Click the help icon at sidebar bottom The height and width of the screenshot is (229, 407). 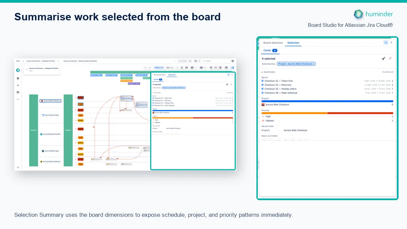[18, 167]
